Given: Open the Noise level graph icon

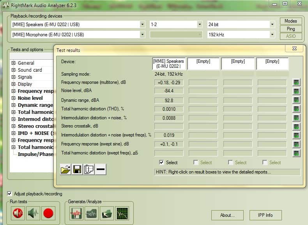Looking at the screenshot, I should [296, 91].
